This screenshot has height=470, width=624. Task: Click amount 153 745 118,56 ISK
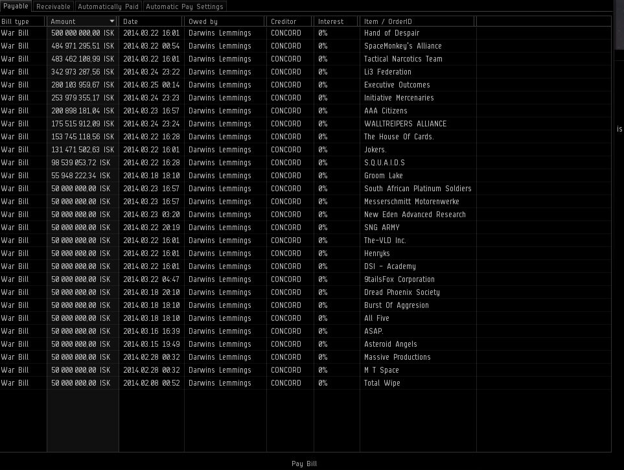[x=83, y=137]
